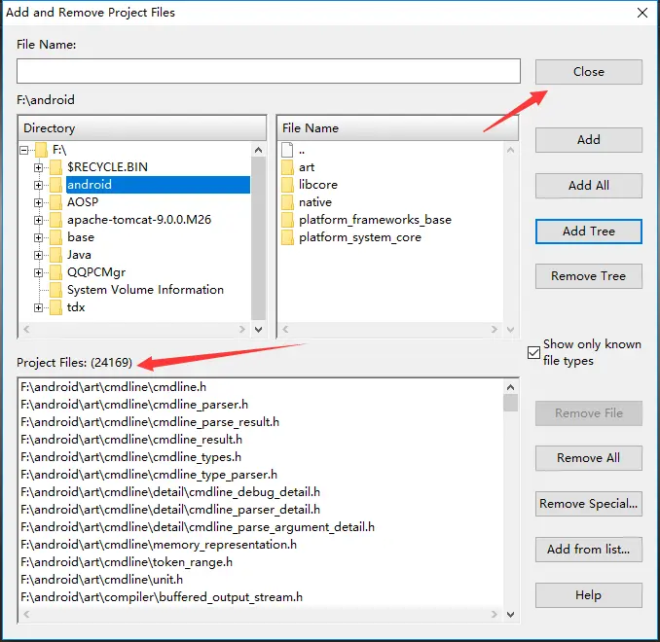Click the parent directory '..' file icon
The height and width of the screenshot is (642, 660).
click(x=287, y=150)
